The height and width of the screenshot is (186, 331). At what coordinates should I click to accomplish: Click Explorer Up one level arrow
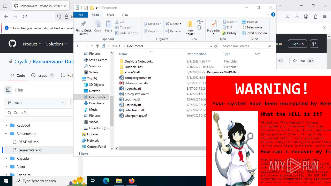(97, 46)
